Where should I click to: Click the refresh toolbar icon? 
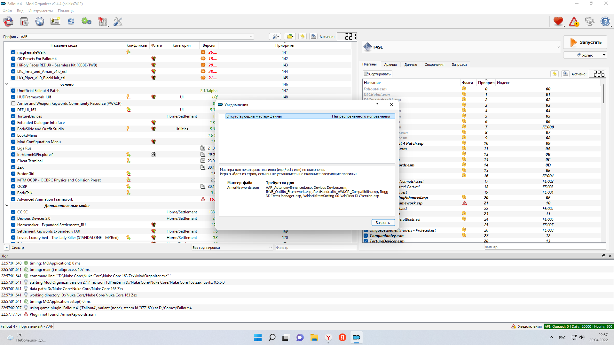click(71, 22)
